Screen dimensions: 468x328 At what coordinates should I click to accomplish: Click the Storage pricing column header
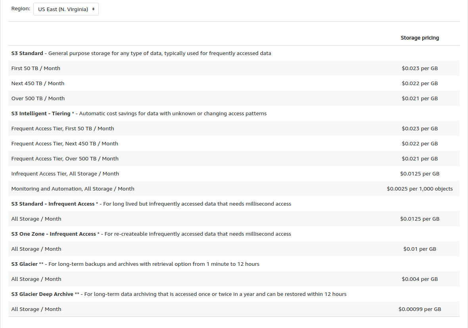coord(420,38)
